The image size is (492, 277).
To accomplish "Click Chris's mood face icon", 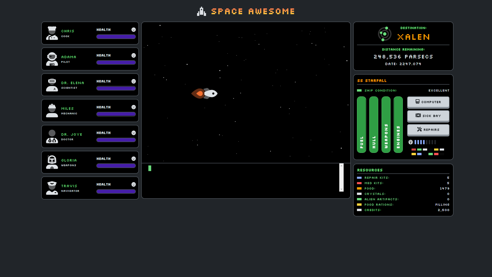I will (134, 30).
